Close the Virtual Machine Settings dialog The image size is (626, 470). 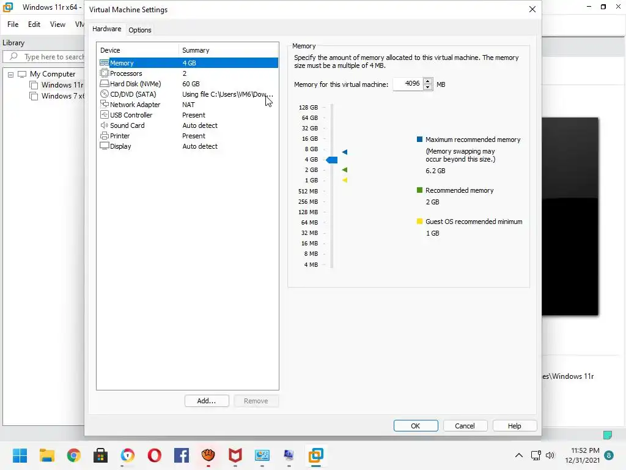(532, 9)
